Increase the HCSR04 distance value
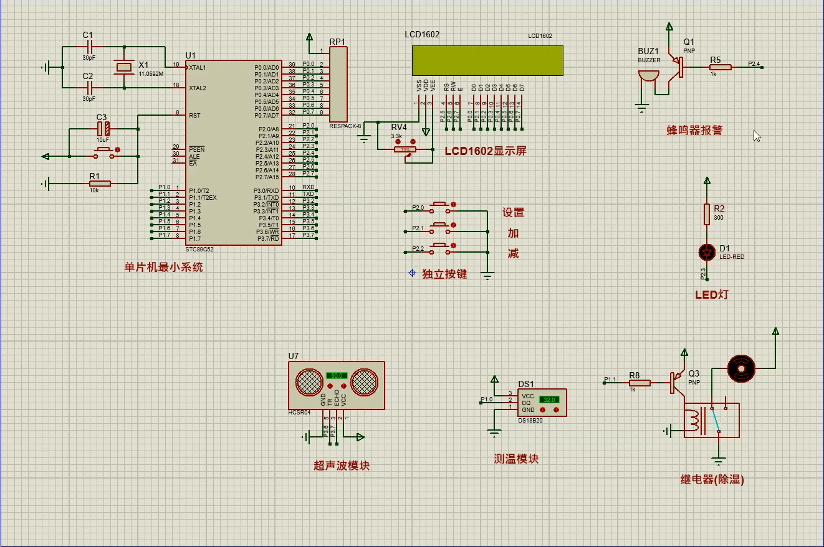The image size is (824, 547). (x=342, y=386)
